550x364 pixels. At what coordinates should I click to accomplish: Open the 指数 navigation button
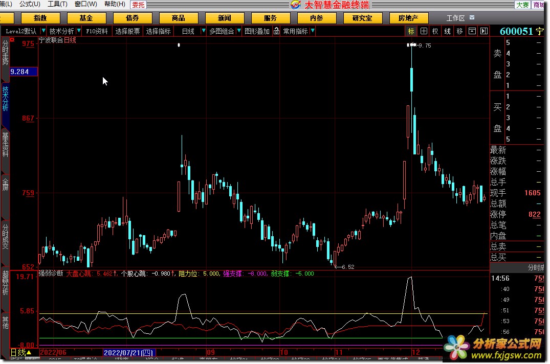coord(40,18)
